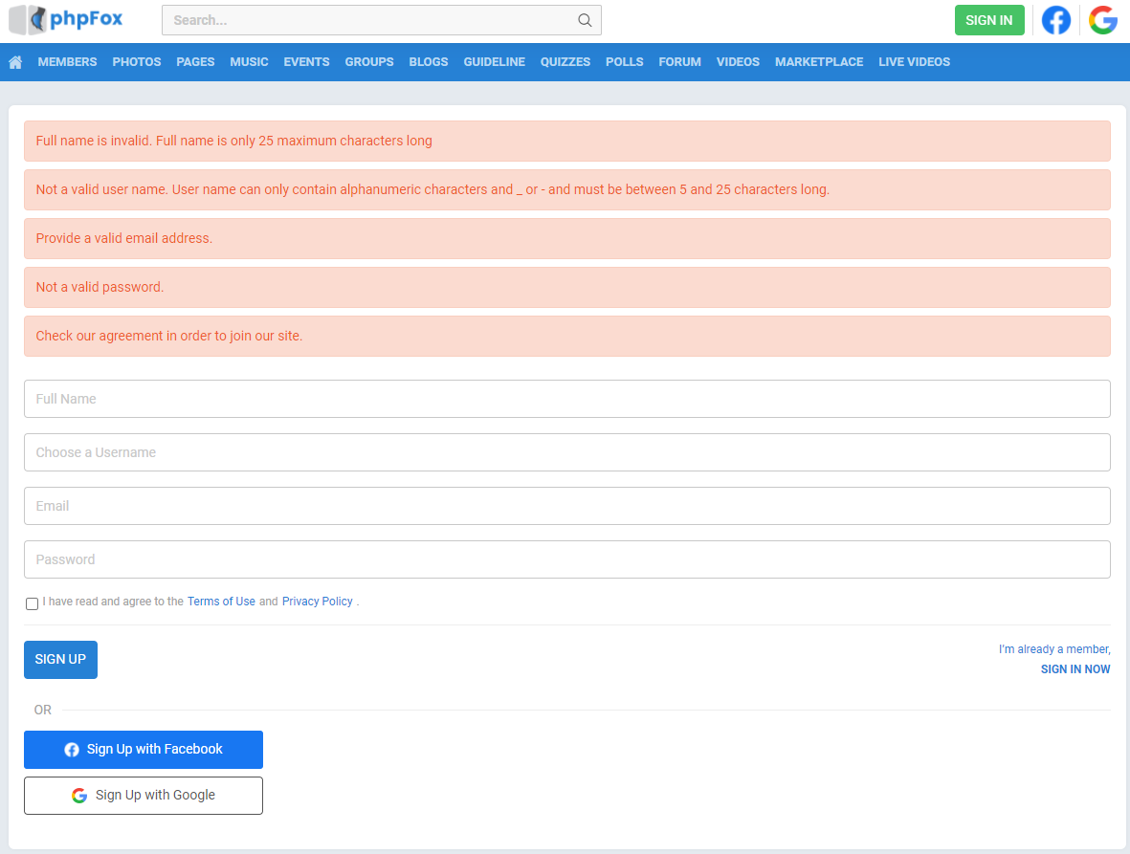Click the SIGN IN button in header
This screenshot has height=854, width=1130.
pyautogui.click(x=989, y=19)
